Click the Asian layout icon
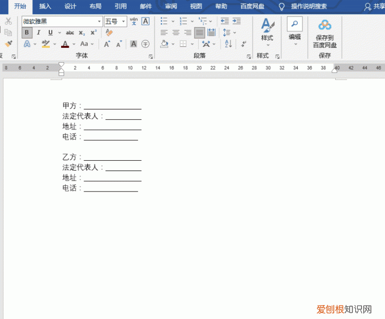The image size is (385, 319). pyautogui.click(x=206, y=44)
